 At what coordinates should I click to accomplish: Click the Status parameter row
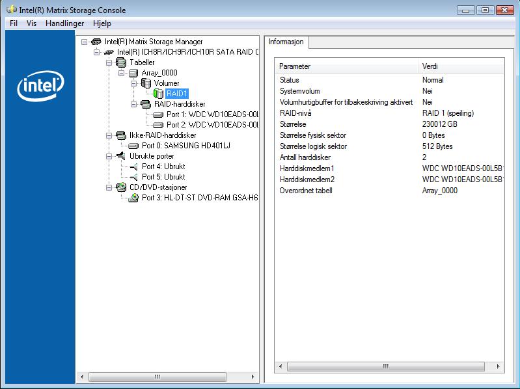390,80
